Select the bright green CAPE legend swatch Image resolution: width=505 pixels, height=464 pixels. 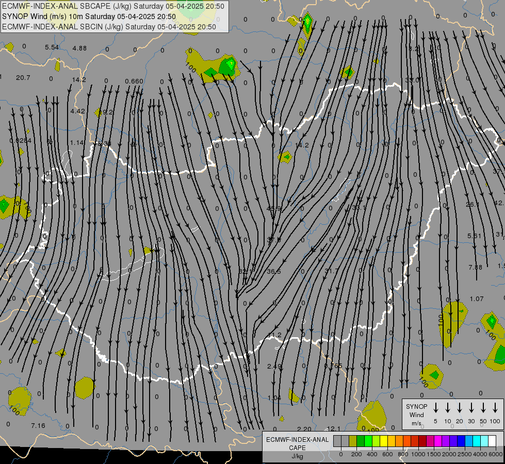368,441
